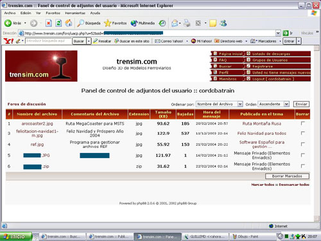Viewport: 321px width, 241px height.
Task: Open the Orden Ascendente dropdown
Action: (286, 104)
